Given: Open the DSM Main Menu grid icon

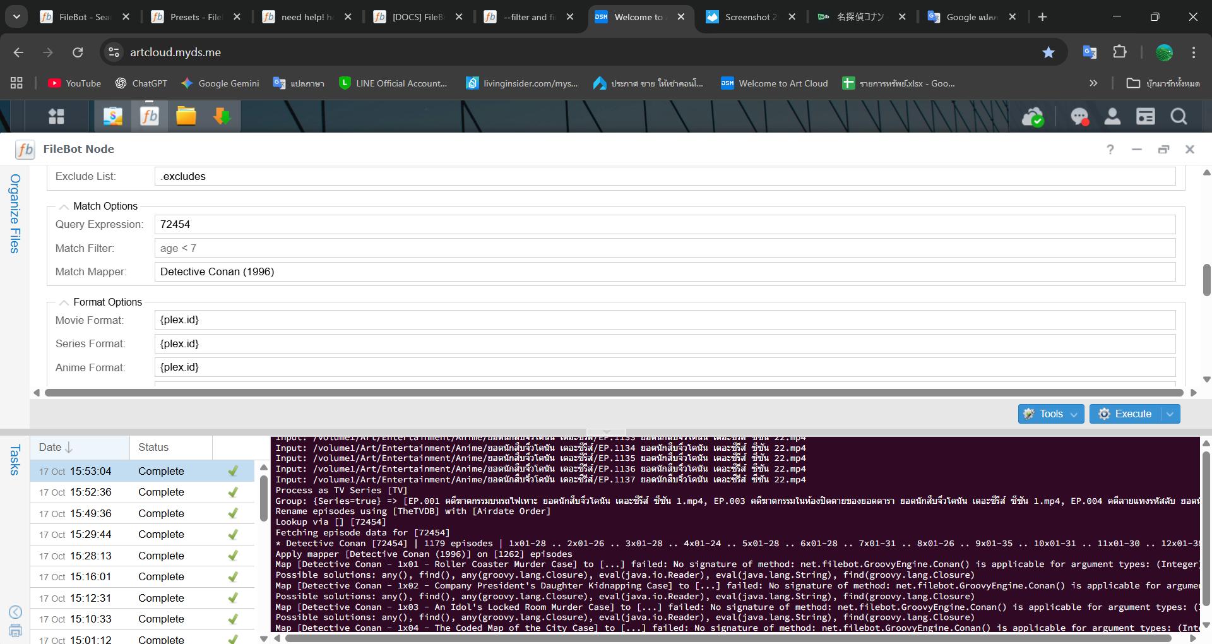Looking at the screenshot, I should pyautogui.click(x=57, y=116).
